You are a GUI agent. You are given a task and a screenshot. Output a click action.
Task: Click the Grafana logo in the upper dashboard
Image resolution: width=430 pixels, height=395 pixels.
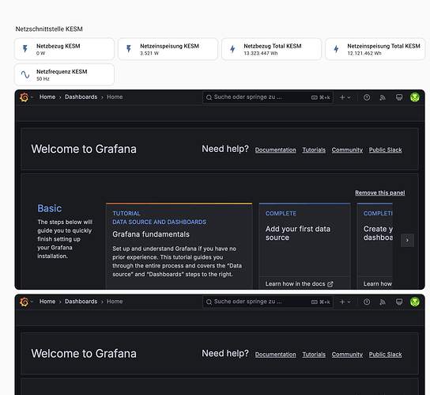[x=25, y=97]
